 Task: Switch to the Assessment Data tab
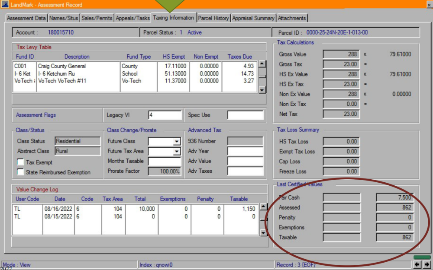coord(26,18)
